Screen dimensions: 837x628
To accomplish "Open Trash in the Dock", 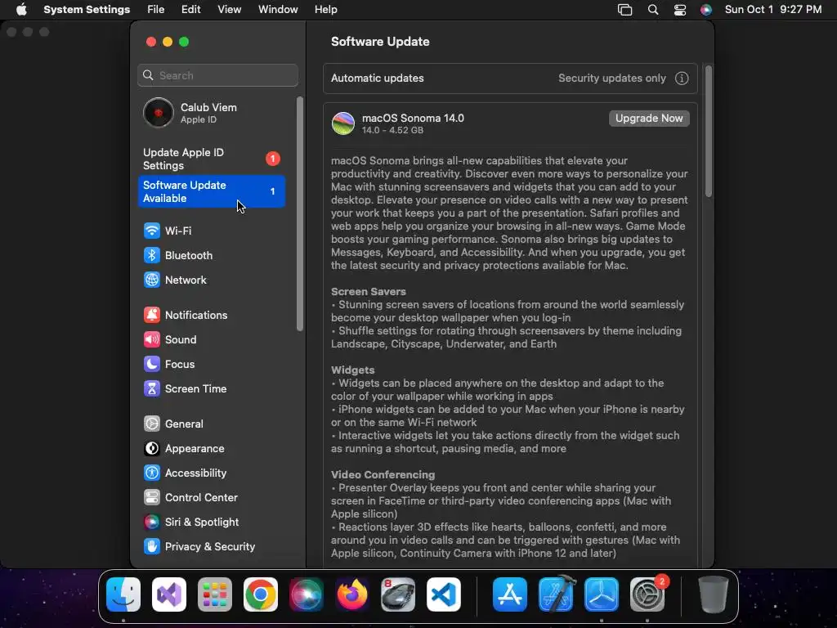I will point(713,594).
